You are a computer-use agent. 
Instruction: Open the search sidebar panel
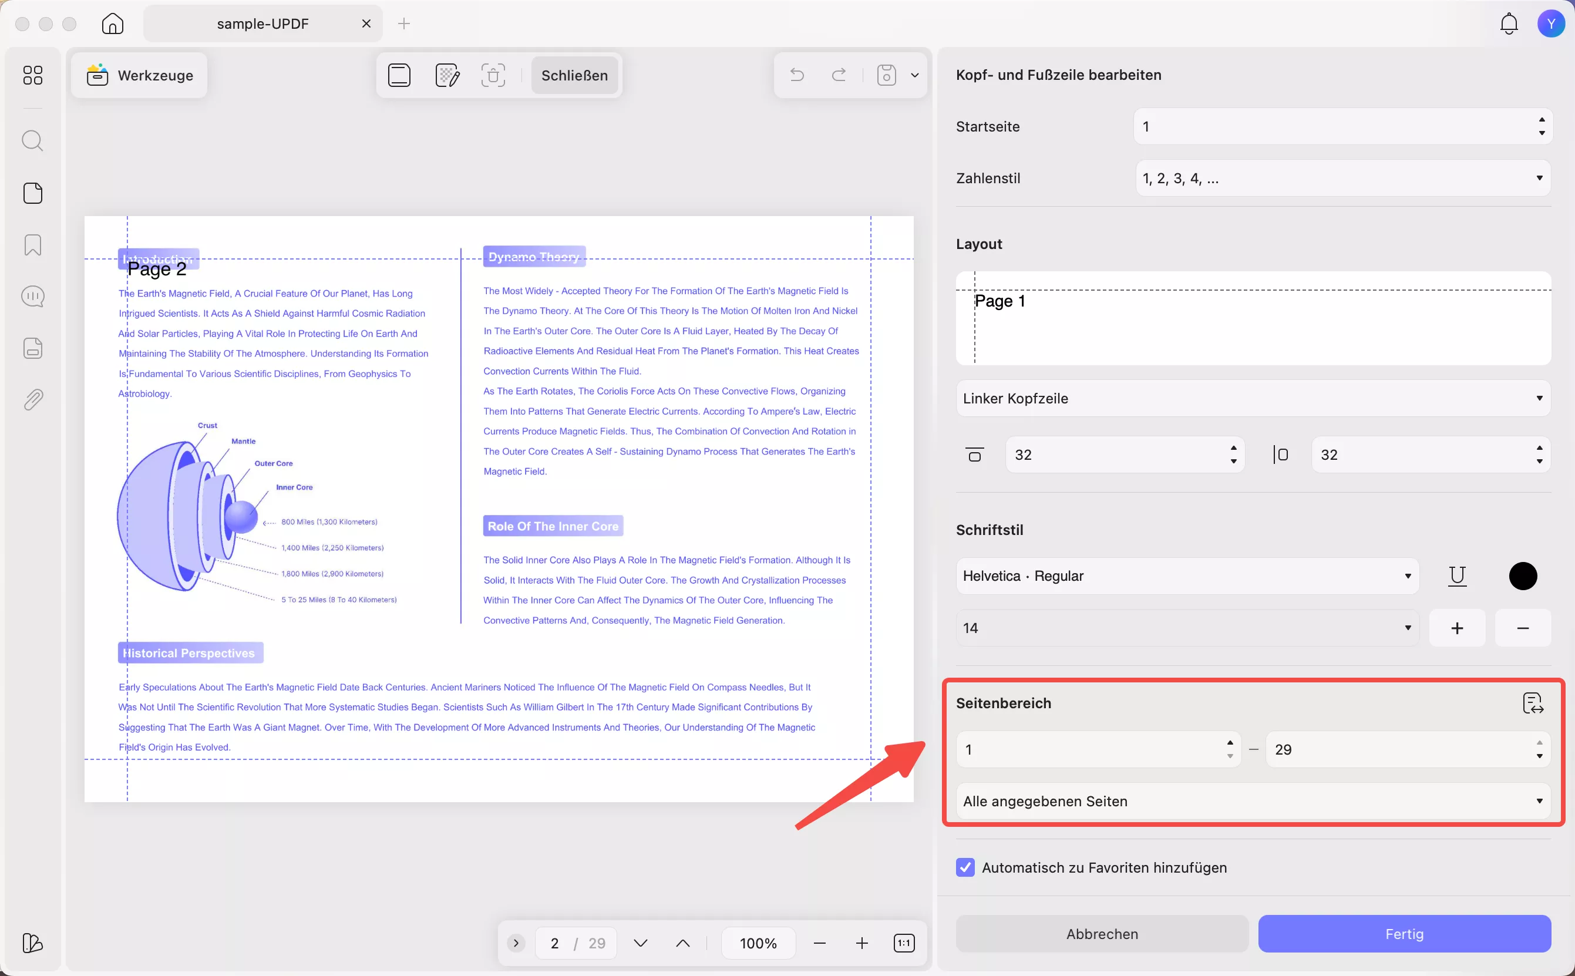coord(32,140)
